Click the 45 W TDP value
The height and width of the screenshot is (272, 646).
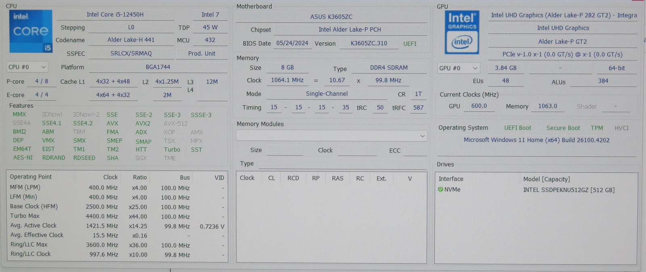(x=210, y=27)
